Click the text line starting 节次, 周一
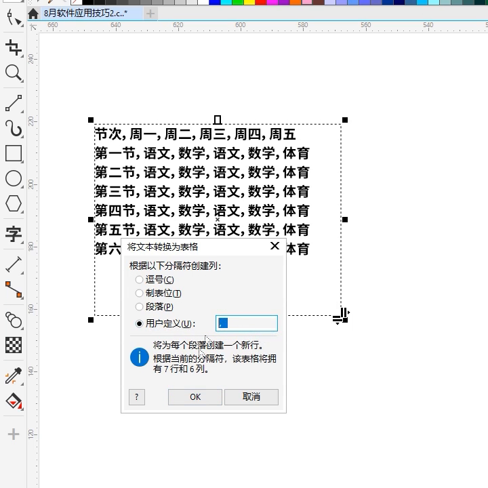The image size is (488, 488). (195, 134)
